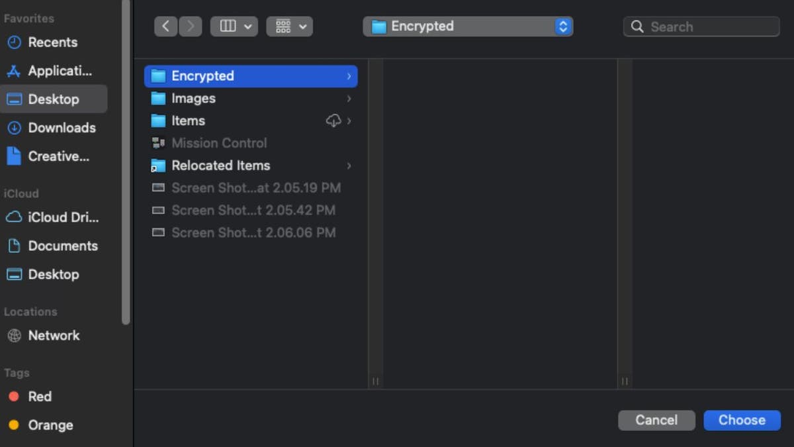Viewport: 794px width, 447px height.
Task: Download Items folder via iCloud cloud icon
Action: point(333,121)
